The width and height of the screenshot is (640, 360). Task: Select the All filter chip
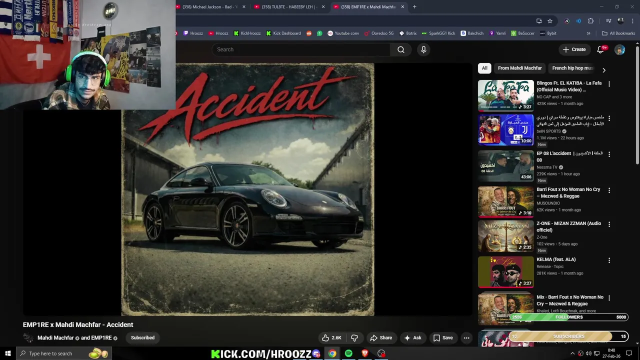[484, 68]
